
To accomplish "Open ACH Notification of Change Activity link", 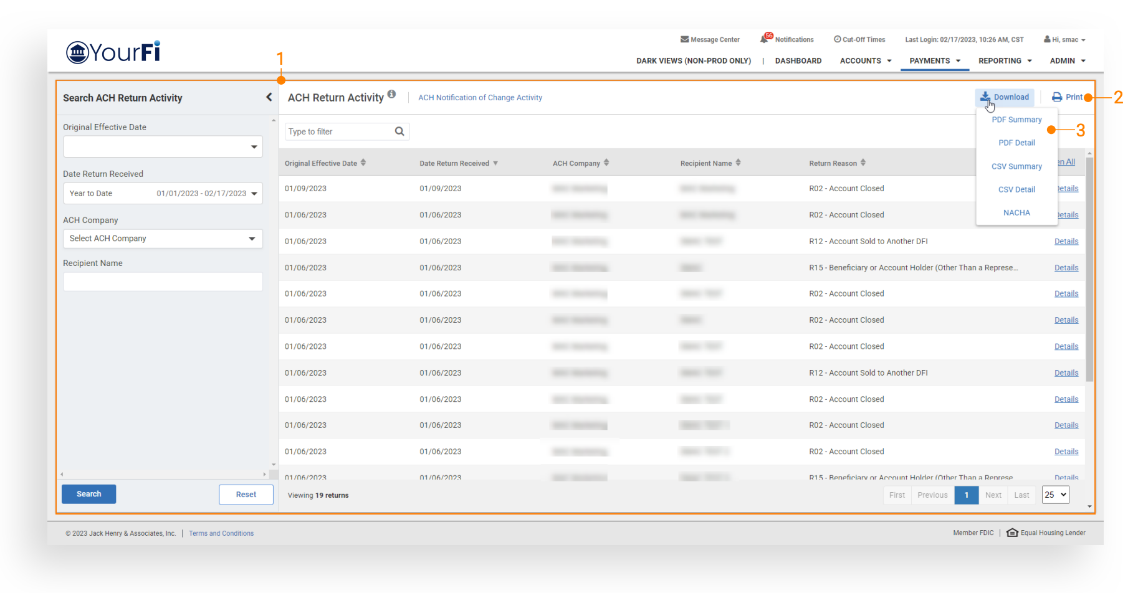I will (480, 98).
